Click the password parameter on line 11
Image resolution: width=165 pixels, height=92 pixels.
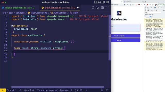click(x=46, y=48)
